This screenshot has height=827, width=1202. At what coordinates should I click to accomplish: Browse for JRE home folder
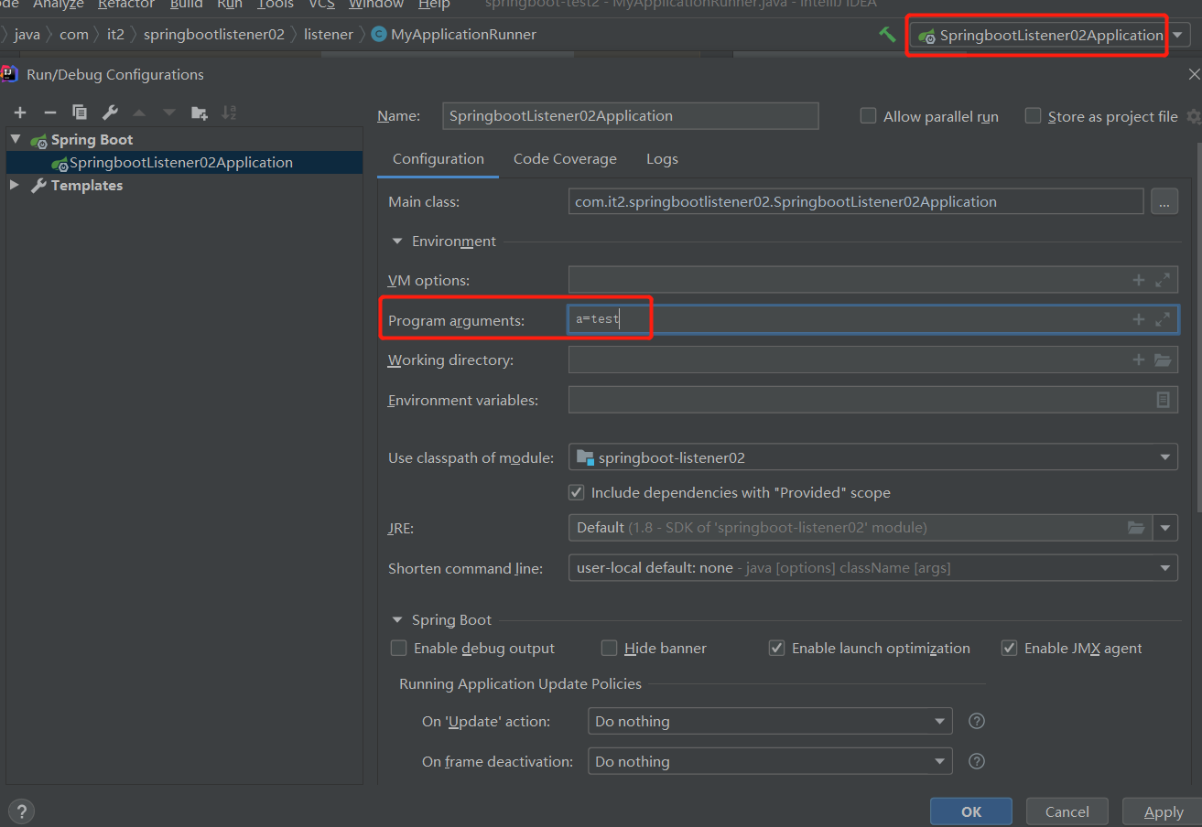pyautogui.click(x=1136, y=528)
